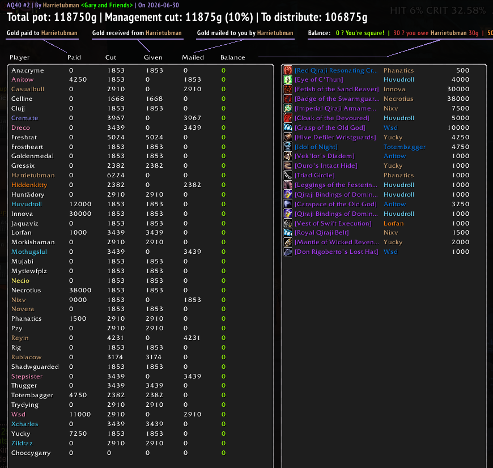Click the Eye of C'Thun item icon
Screen dimensions: 493x468
(x=288, y=79)
